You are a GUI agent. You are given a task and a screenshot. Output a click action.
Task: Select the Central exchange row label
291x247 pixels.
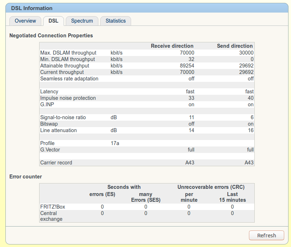(x=51, y=216)
